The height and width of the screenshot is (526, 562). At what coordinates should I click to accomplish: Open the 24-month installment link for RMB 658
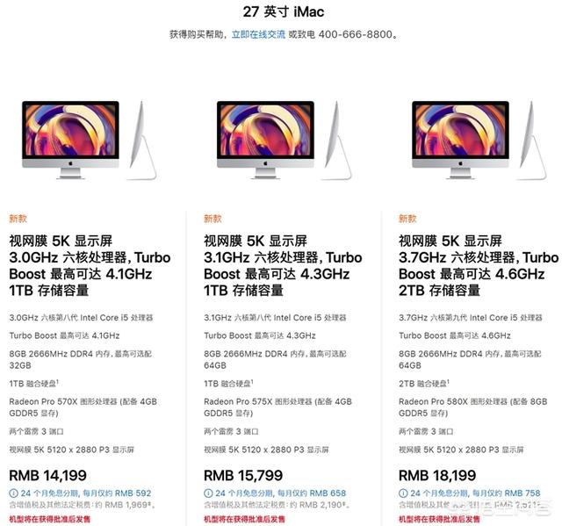pos(281,494)
